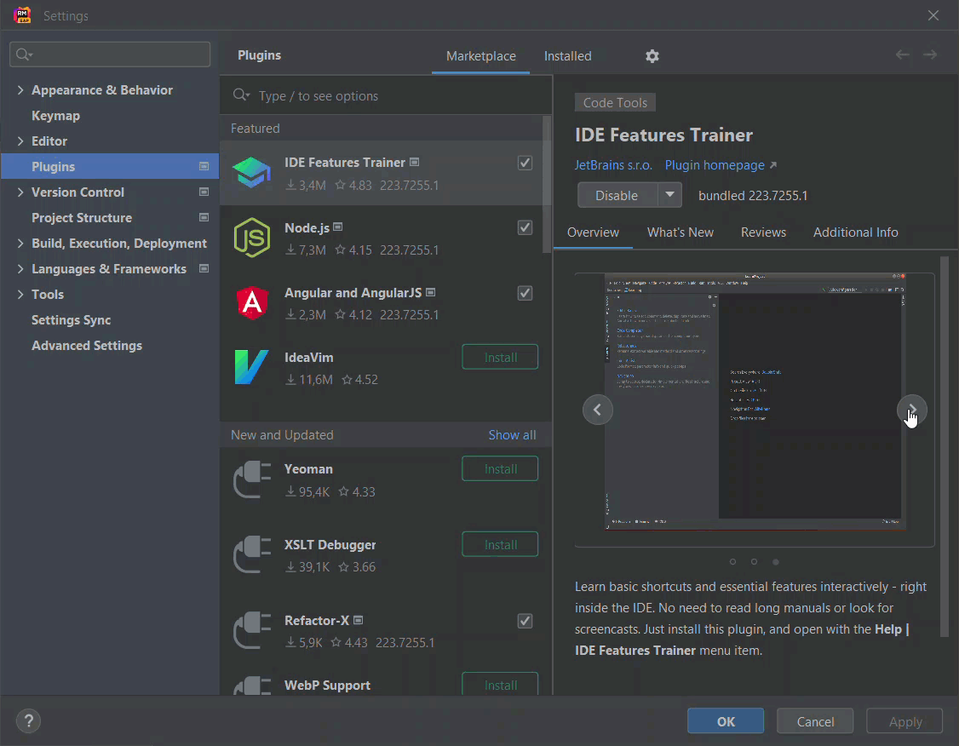Click the IDE Features Trainer plugin logo

tap(252, 172)
